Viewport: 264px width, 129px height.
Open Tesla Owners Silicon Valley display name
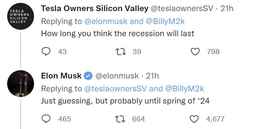95,8
